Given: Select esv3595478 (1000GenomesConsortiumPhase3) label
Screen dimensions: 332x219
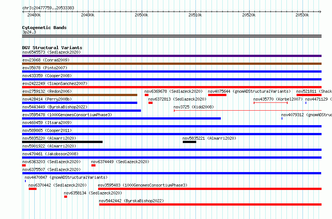Looking at the screenshot, I should click(67, 115).
